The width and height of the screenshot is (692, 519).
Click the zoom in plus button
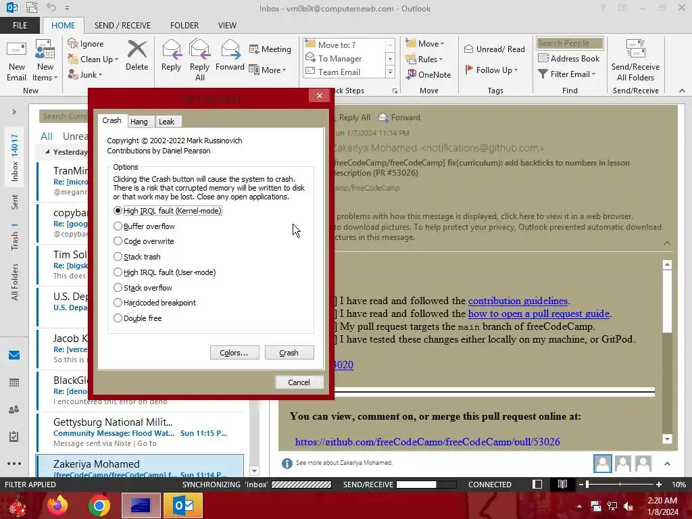click(x=658, y=484)
